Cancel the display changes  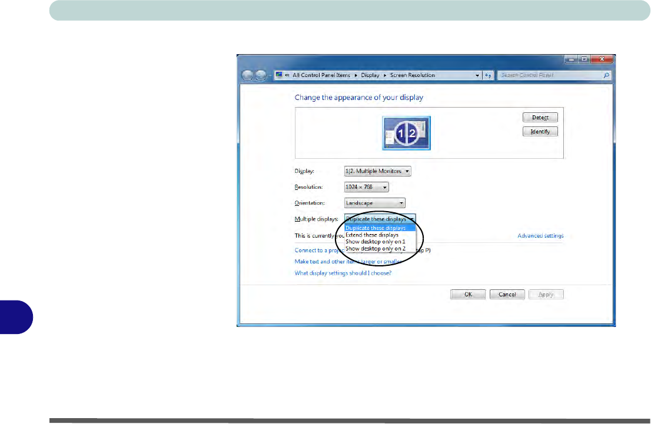coord(507,295)
